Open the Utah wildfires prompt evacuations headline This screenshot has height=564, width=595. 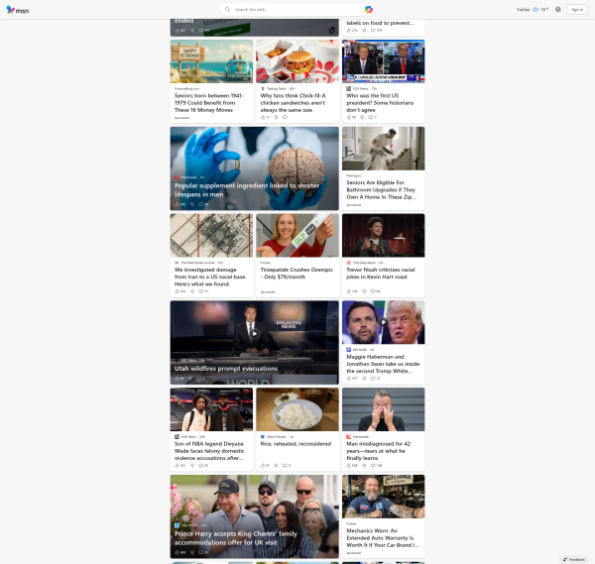pos(226,369)
